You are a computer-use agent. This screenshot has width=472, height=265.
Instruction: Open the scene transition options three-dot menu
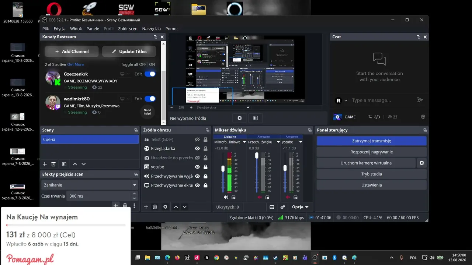[134, 206]
